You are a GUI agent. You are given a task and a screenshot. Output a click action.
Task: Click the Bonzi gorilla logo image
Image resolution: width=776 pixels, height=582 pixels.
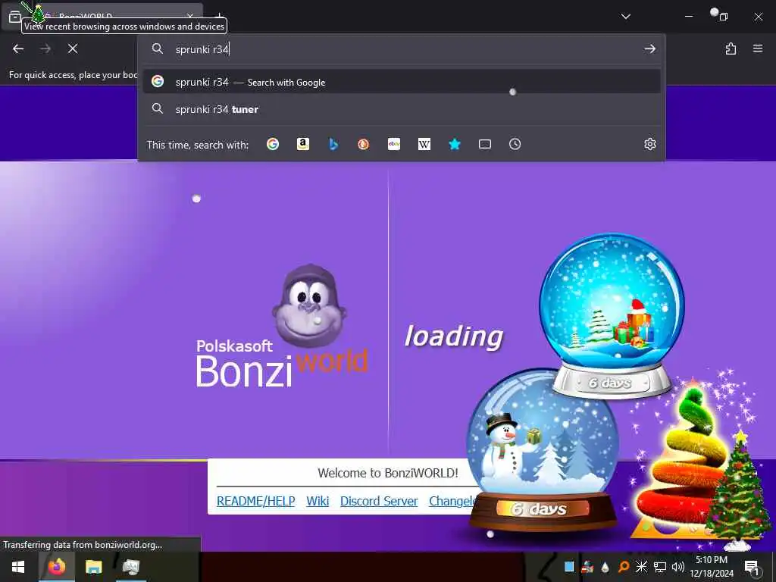click(309, 306)
